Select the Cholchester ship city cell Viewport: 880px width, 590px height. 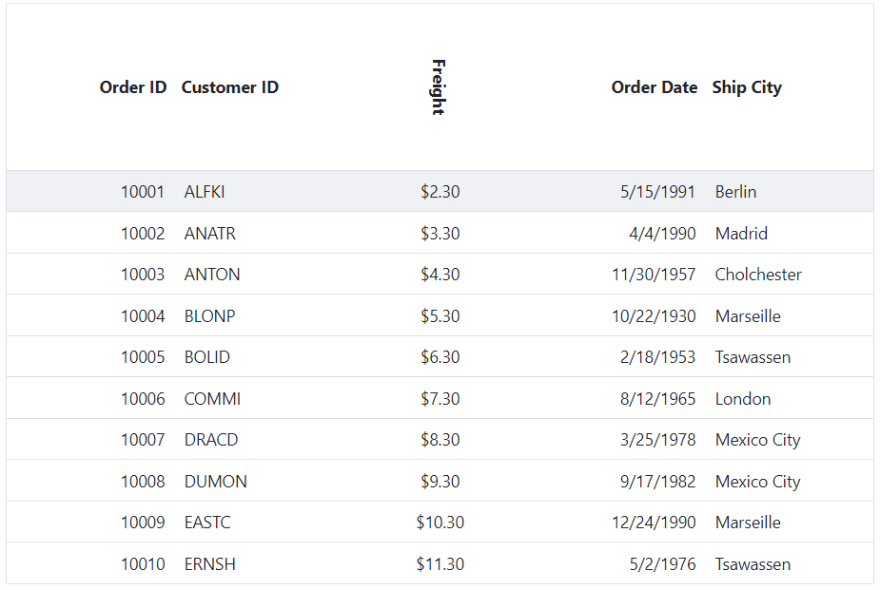pos(758,275)
